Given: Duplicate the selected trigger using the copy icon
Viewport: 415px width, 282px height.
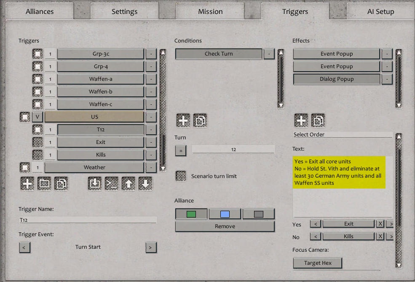Looking at the screenshot, I should coord(61,184).
